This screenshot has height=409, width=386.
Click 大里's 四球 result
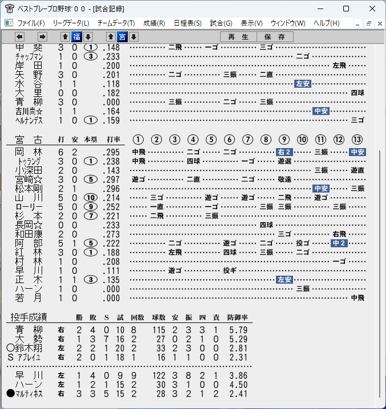(x=357, y=93)
